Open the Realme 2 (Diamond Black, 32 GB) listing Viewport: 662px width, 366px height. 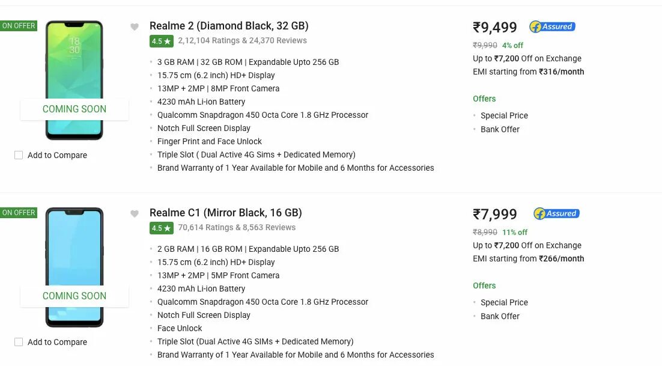229,26
